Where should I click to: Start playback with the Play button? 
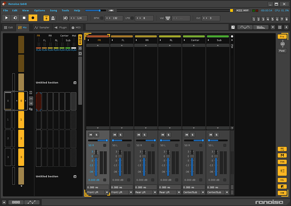(6, 18)
